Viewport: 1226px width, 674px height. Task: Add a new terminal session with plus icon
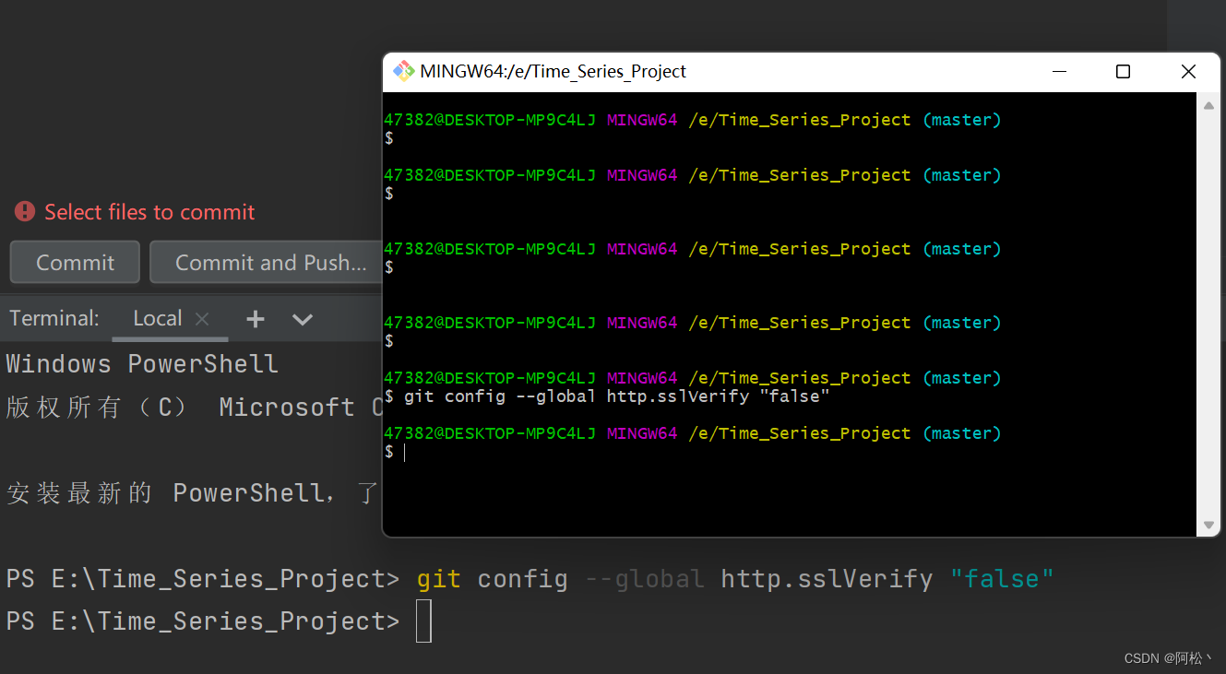point(256,319)
